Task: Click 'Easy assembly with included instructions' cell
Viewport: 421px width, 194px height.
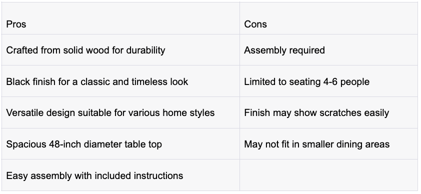Action: [x=120, y=175]
